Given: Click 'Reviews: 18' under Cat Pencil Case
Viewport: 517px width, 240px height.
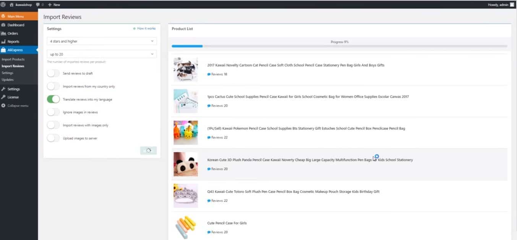Looking at the screenshot, I should (x=219, y=74).
